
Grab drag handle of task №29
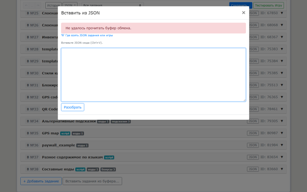click(x=28, y=61)
